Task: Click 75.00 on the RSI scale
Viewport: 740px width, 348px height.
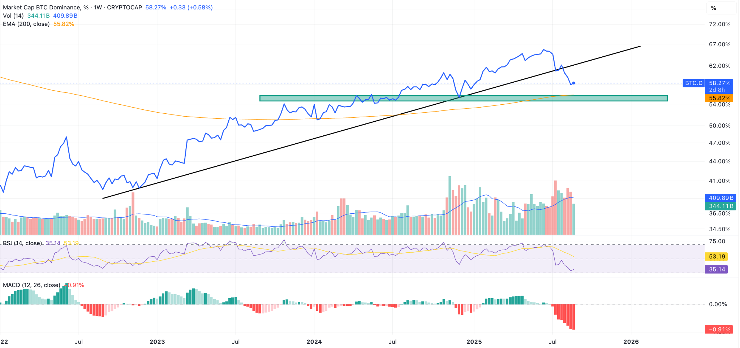Action: [x=717, y=241]
